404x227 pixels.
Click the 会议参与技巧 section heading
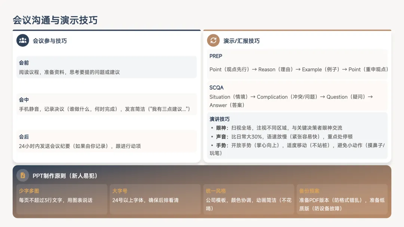(50, 41)
